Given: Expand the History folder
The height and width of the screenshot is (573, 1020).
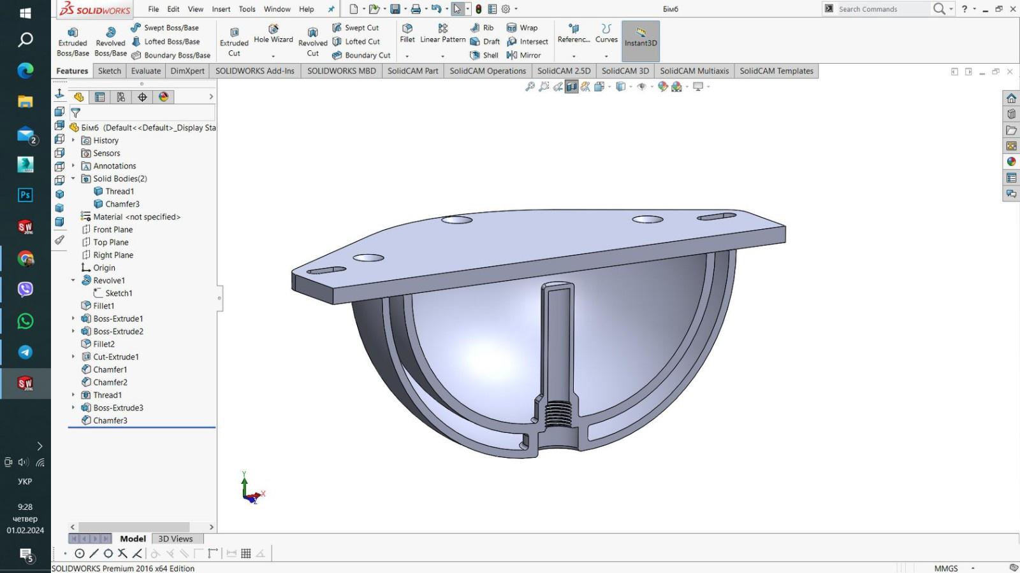Looking at the screenshot, I should click(x=73, y=140).
